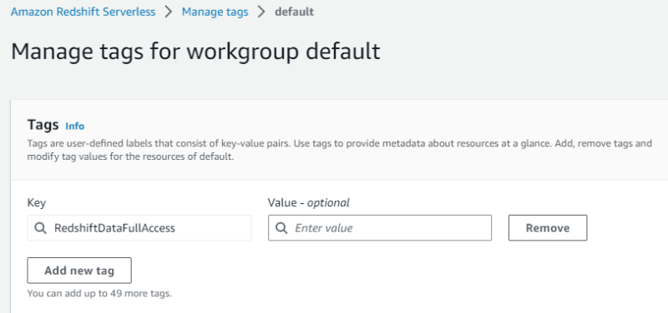The image size is (668, 313).
Task: Open Amazon Redshift Serverless breadcrumb link
Action: [x=83, y=12]
